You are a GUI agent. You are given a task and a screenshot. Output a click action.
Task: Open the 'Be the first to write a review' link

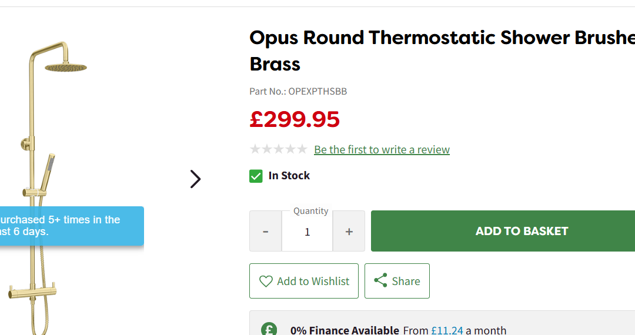382,150
